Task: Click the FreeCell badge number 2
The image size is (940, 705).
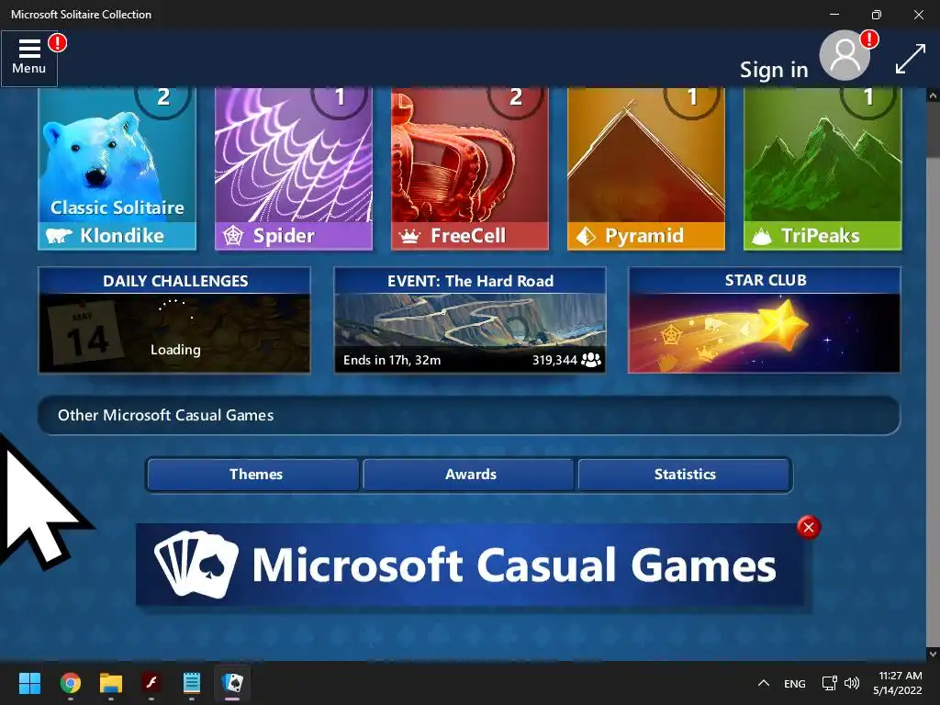Action: coord(516,97)
